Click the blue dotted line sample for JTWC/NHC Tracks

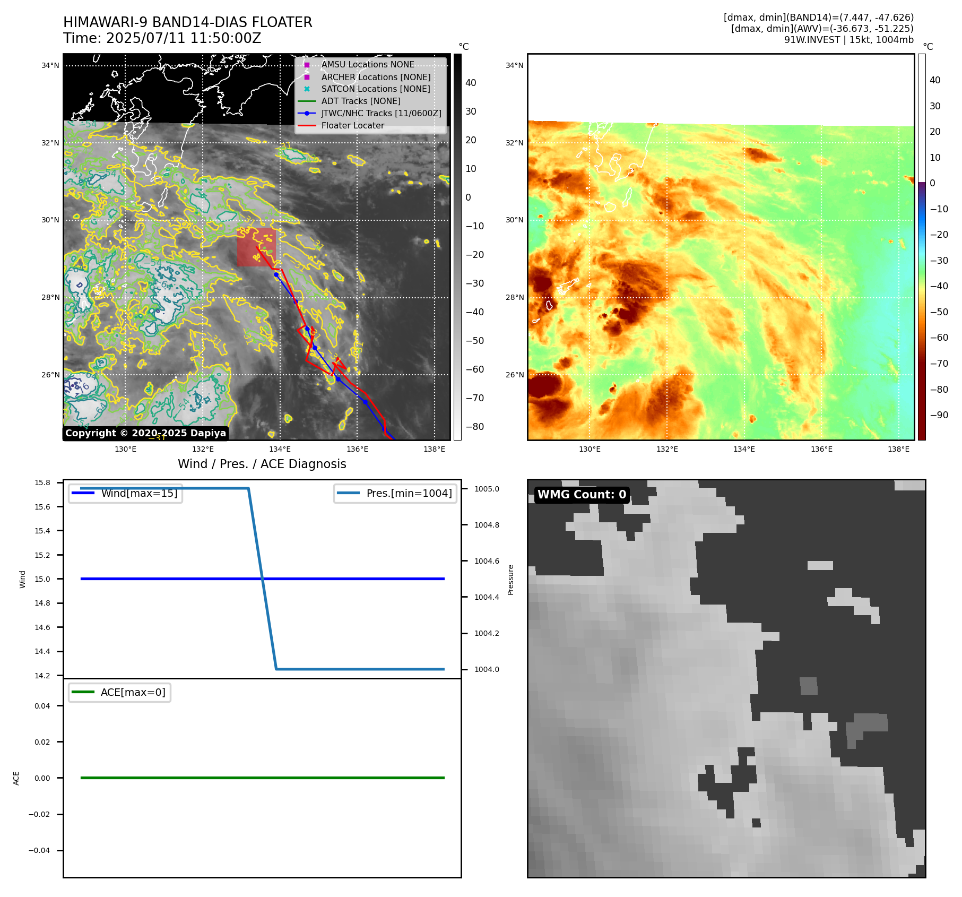(307, 113)
